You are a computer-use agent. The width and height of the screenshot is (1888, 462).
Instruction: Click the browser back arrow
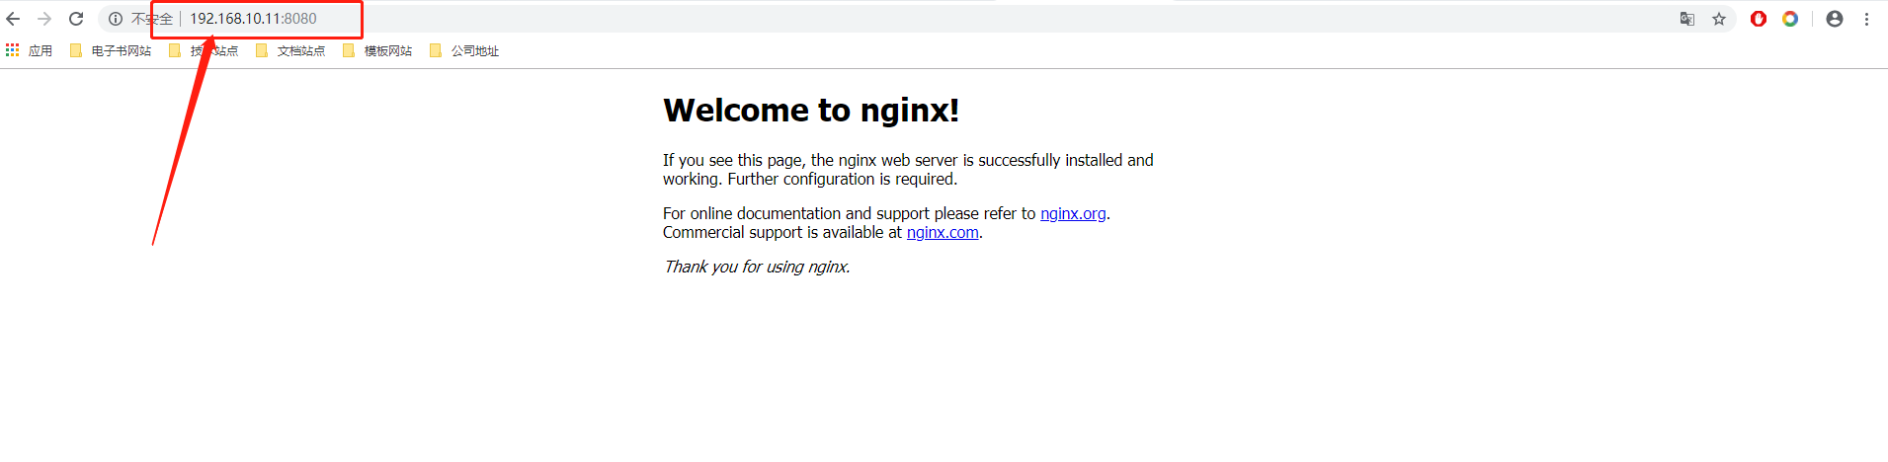13,19
